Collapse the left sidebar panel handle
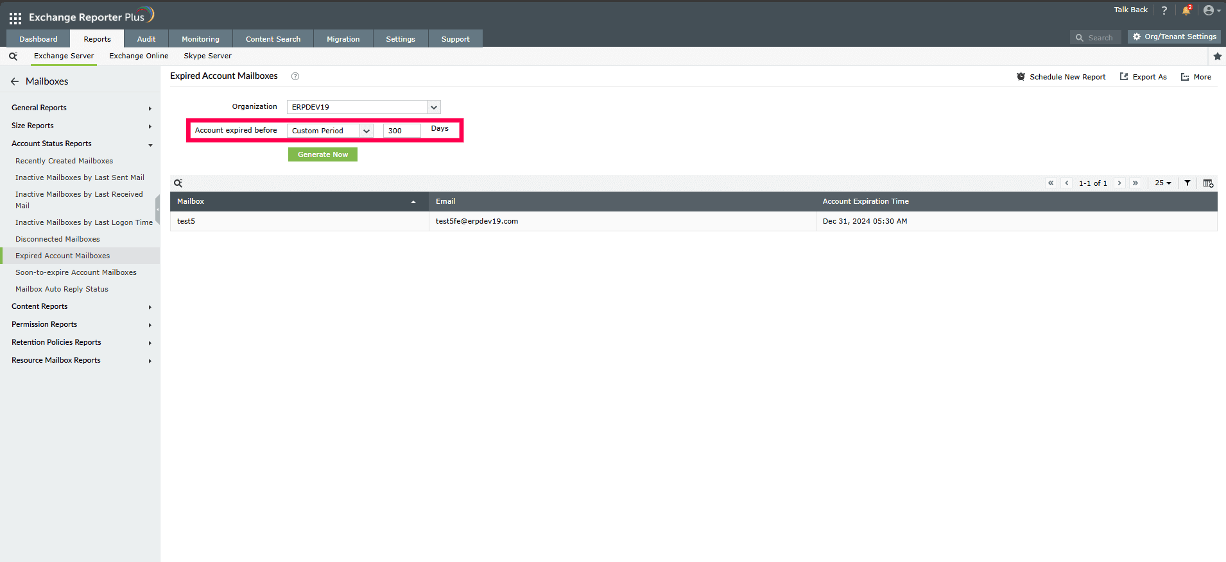 click(157, 210)
